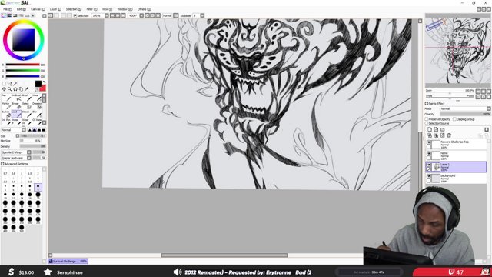Delete the selected layer with trash icon
The image size is (492, 277).
pos(449,135)
